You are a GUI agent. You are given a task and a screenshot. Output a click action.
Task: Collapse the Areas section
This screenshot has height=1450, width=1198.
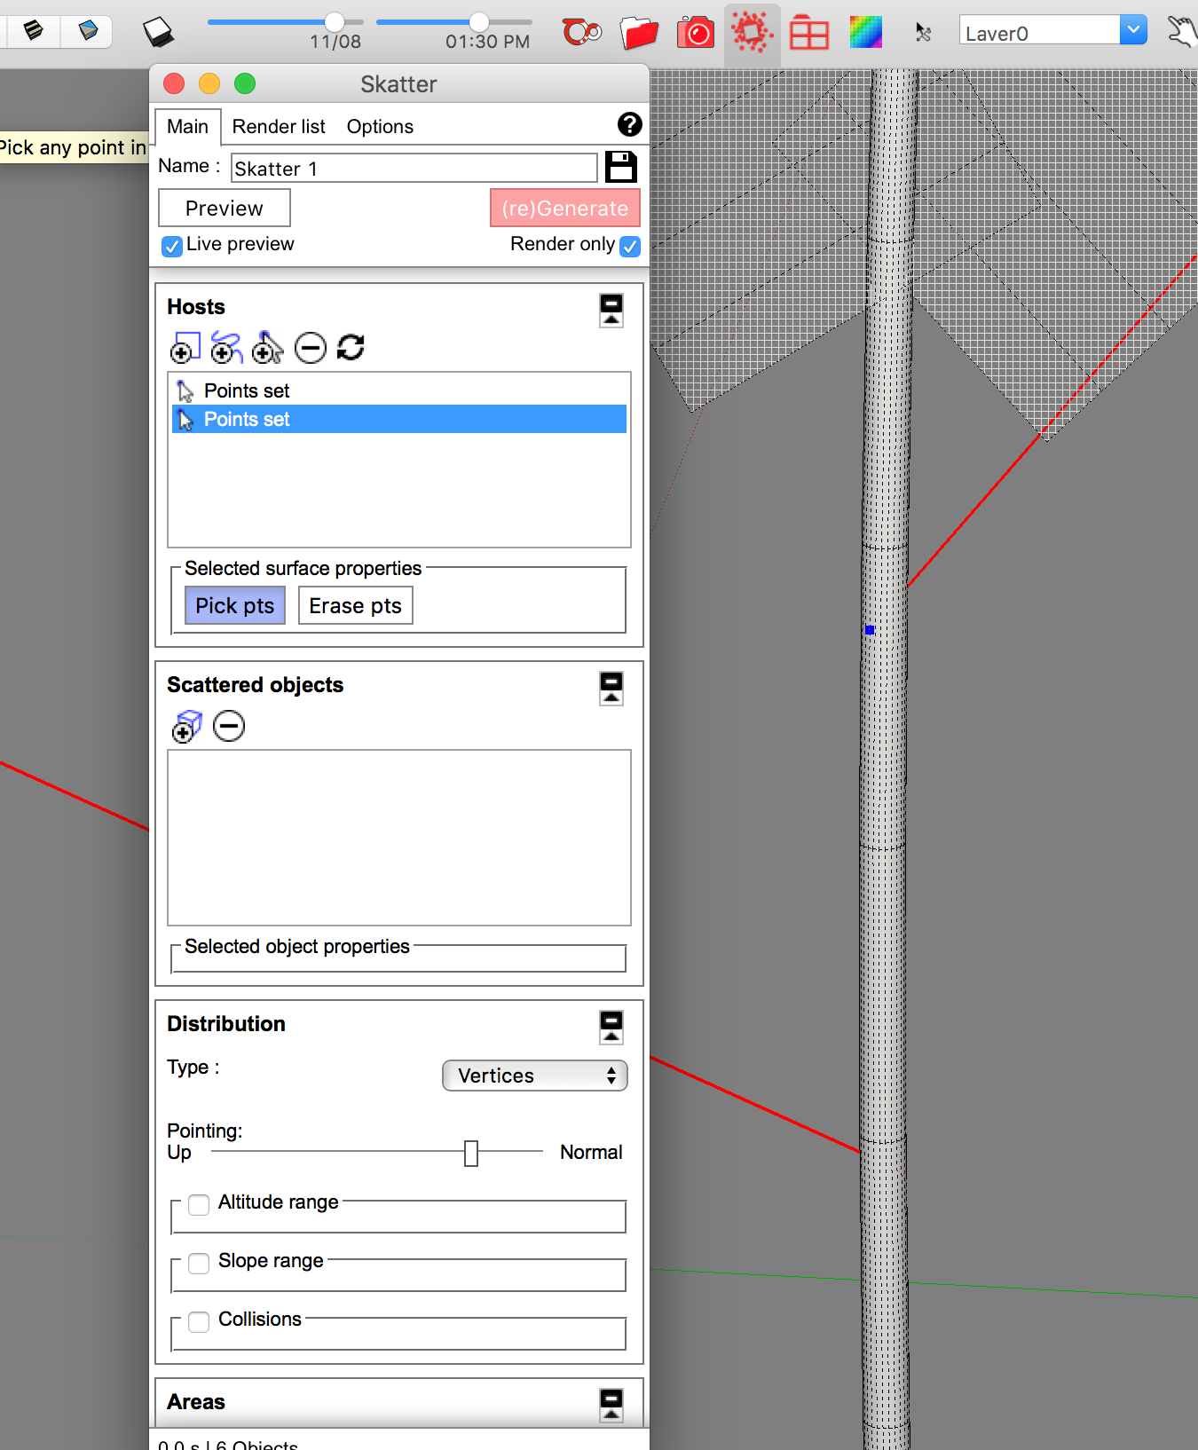[611, 1406]
